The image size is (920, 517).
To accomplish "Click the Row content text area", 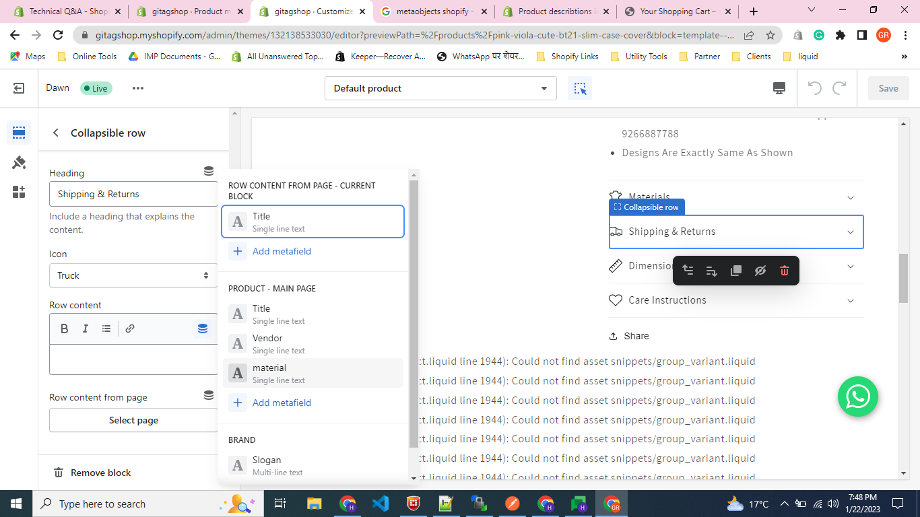I will tap(133, 359).
